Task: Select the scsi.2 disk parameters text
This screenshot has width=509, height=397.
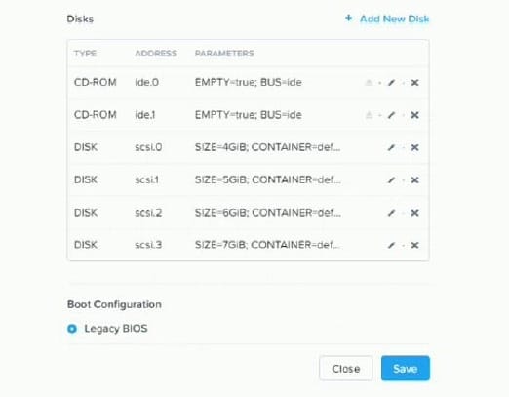Action: pyautogui.click(x=268, y=213)
